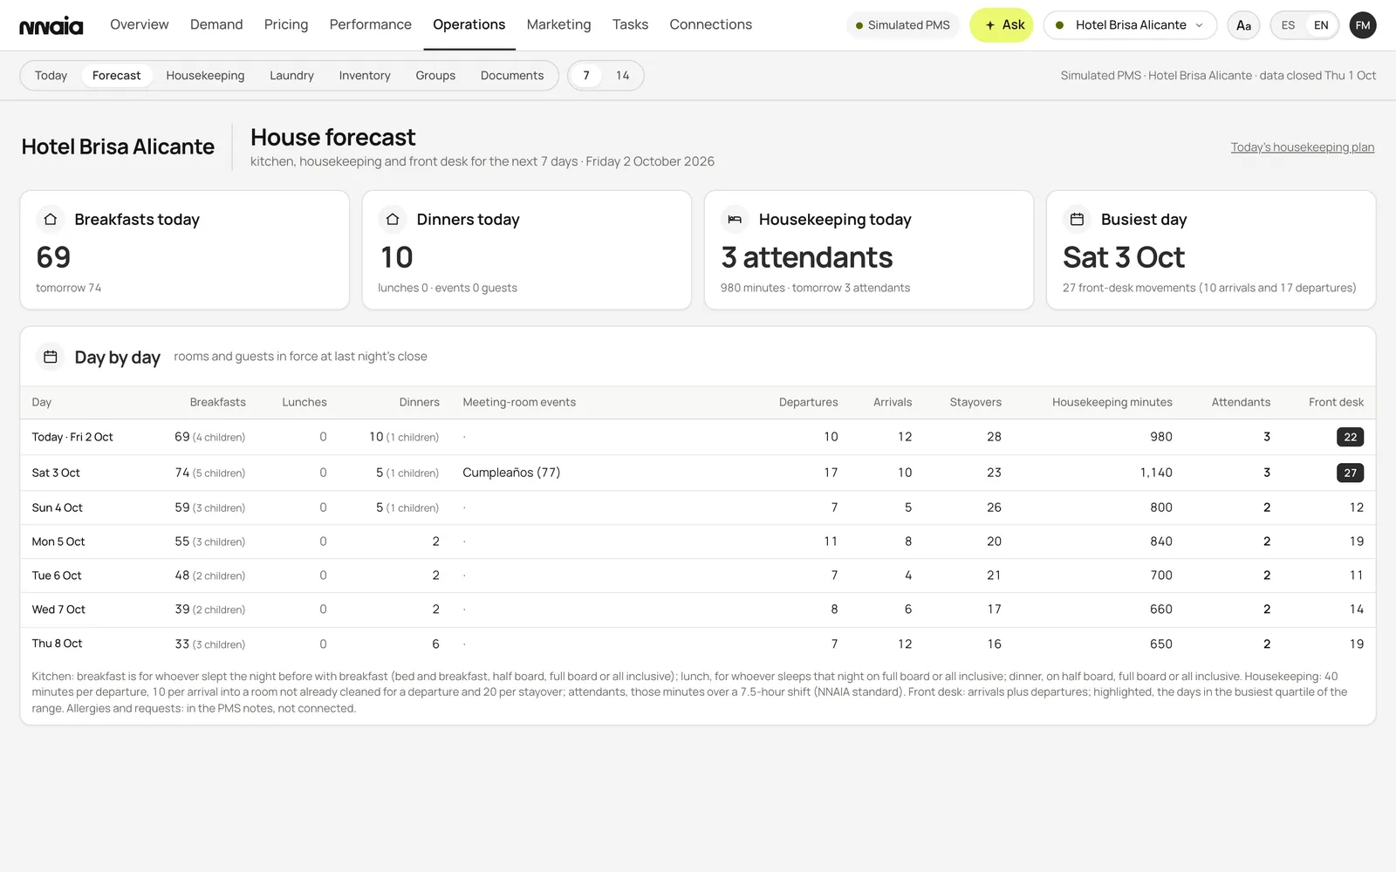1396x872 pixels.
Task: Switch to the Today sub-tab
Action: [x=51, y=76]
